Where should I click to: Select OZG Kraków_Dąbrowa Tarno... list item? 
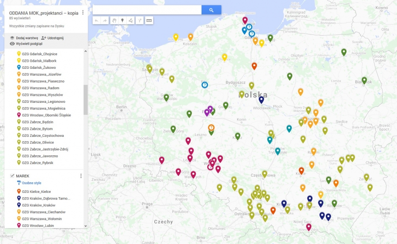coord(46,199)
